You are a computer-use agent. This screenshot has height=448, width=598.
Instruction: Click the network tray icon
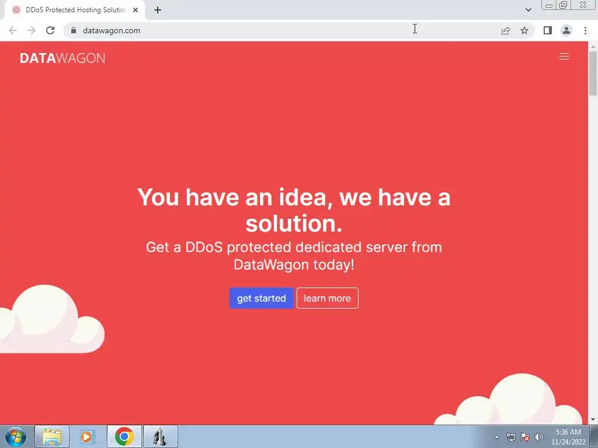(x=510, y=437)
